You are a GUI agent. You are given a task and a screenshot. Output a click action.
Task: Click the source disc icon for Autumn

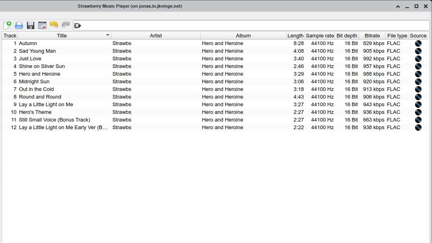click(x=418, y=43)
